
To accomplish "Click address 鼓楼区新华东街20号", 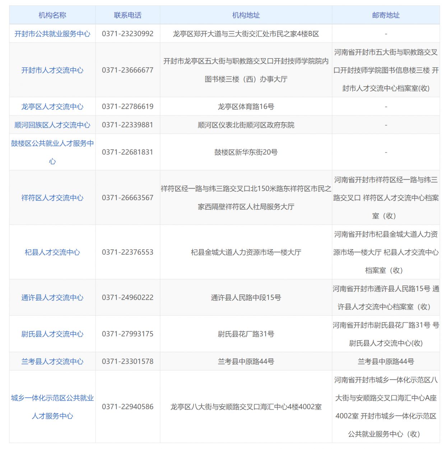I will 246,152.
